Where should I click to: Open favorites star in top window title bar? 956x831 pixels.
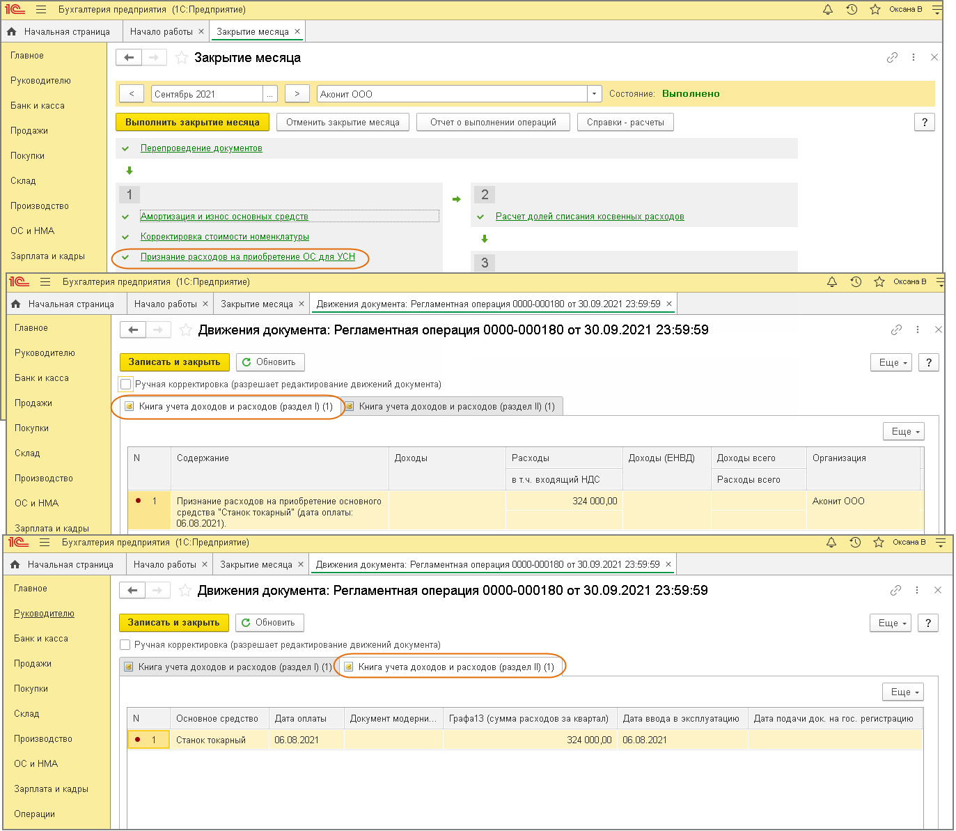[875, 10]
